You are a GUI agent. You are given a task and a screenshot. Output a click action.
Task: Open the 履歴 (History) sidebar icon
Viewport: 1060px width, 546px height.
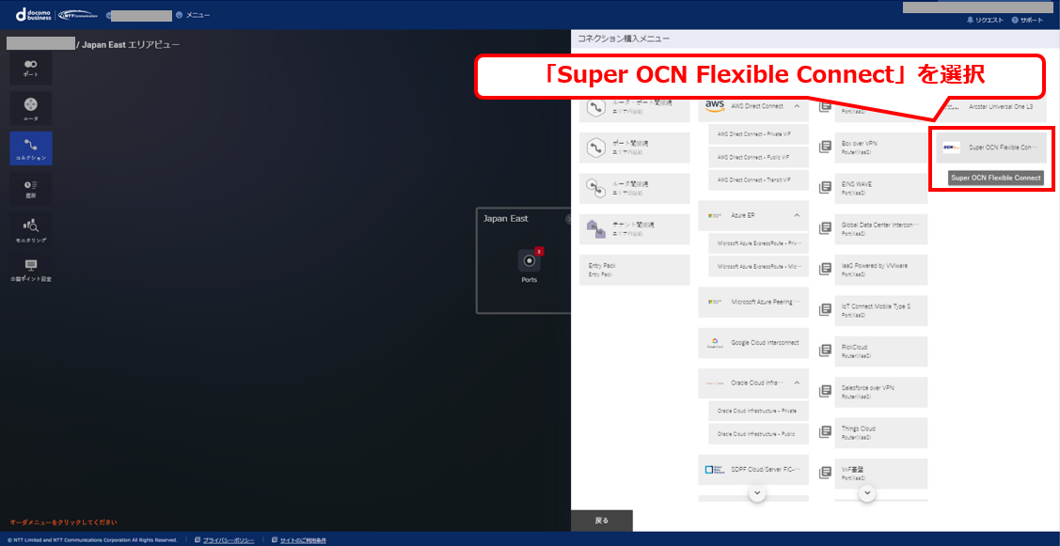30,189
